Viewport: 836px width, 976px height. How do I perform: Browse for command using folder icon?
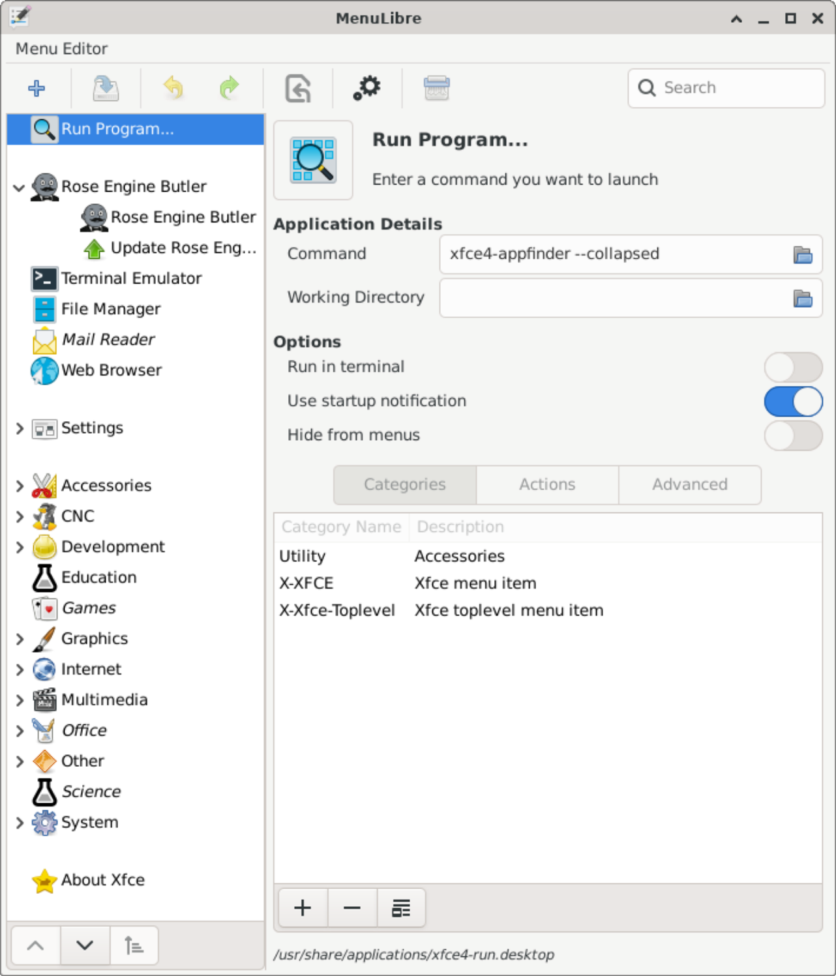pos(803,254)
